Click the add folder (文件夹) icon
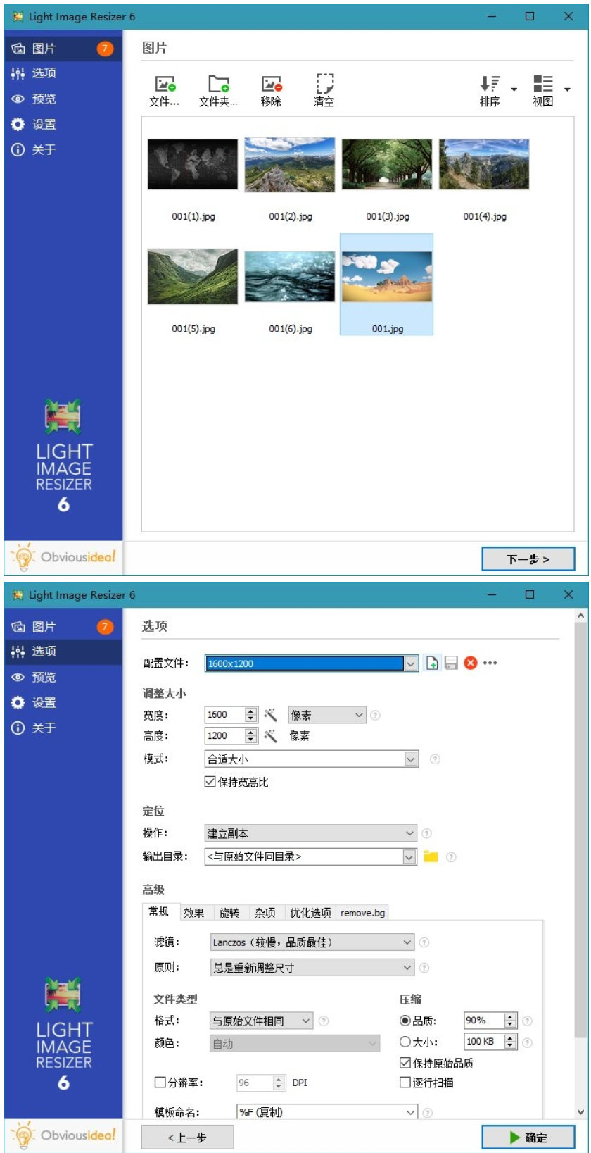Screen dimensions: 591x1153 (x=218, y=85)
